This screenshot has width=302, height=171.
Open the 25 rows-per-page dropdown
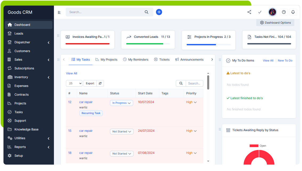[x=74, y=83]
